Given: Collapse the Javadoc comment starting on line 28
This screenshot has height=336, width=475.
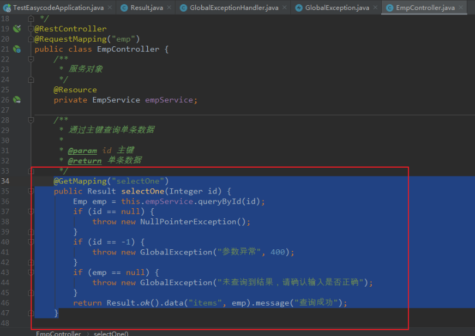Looking at the screenshot, I should pyautogui.click(x=30, y=120).
